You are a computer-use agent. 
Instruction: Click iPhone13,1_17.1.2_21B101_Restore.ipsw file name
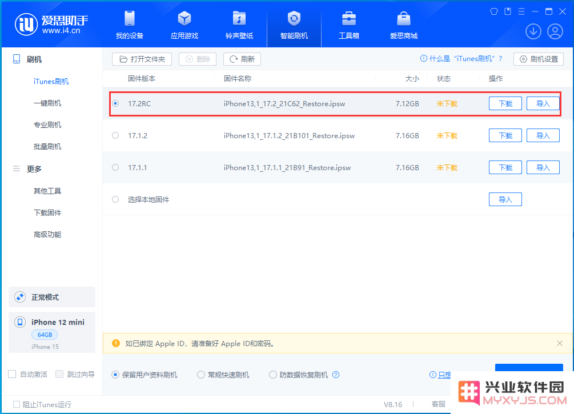point(289,135)
